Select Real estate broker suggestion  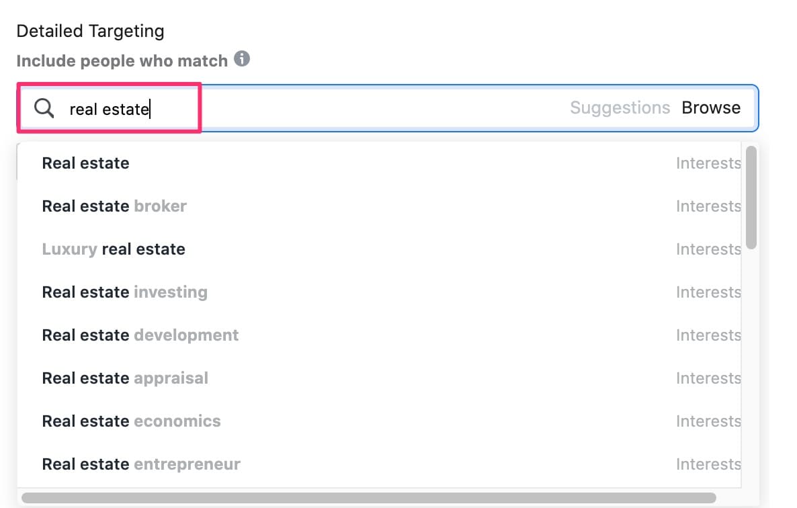(x=379, y=206)
